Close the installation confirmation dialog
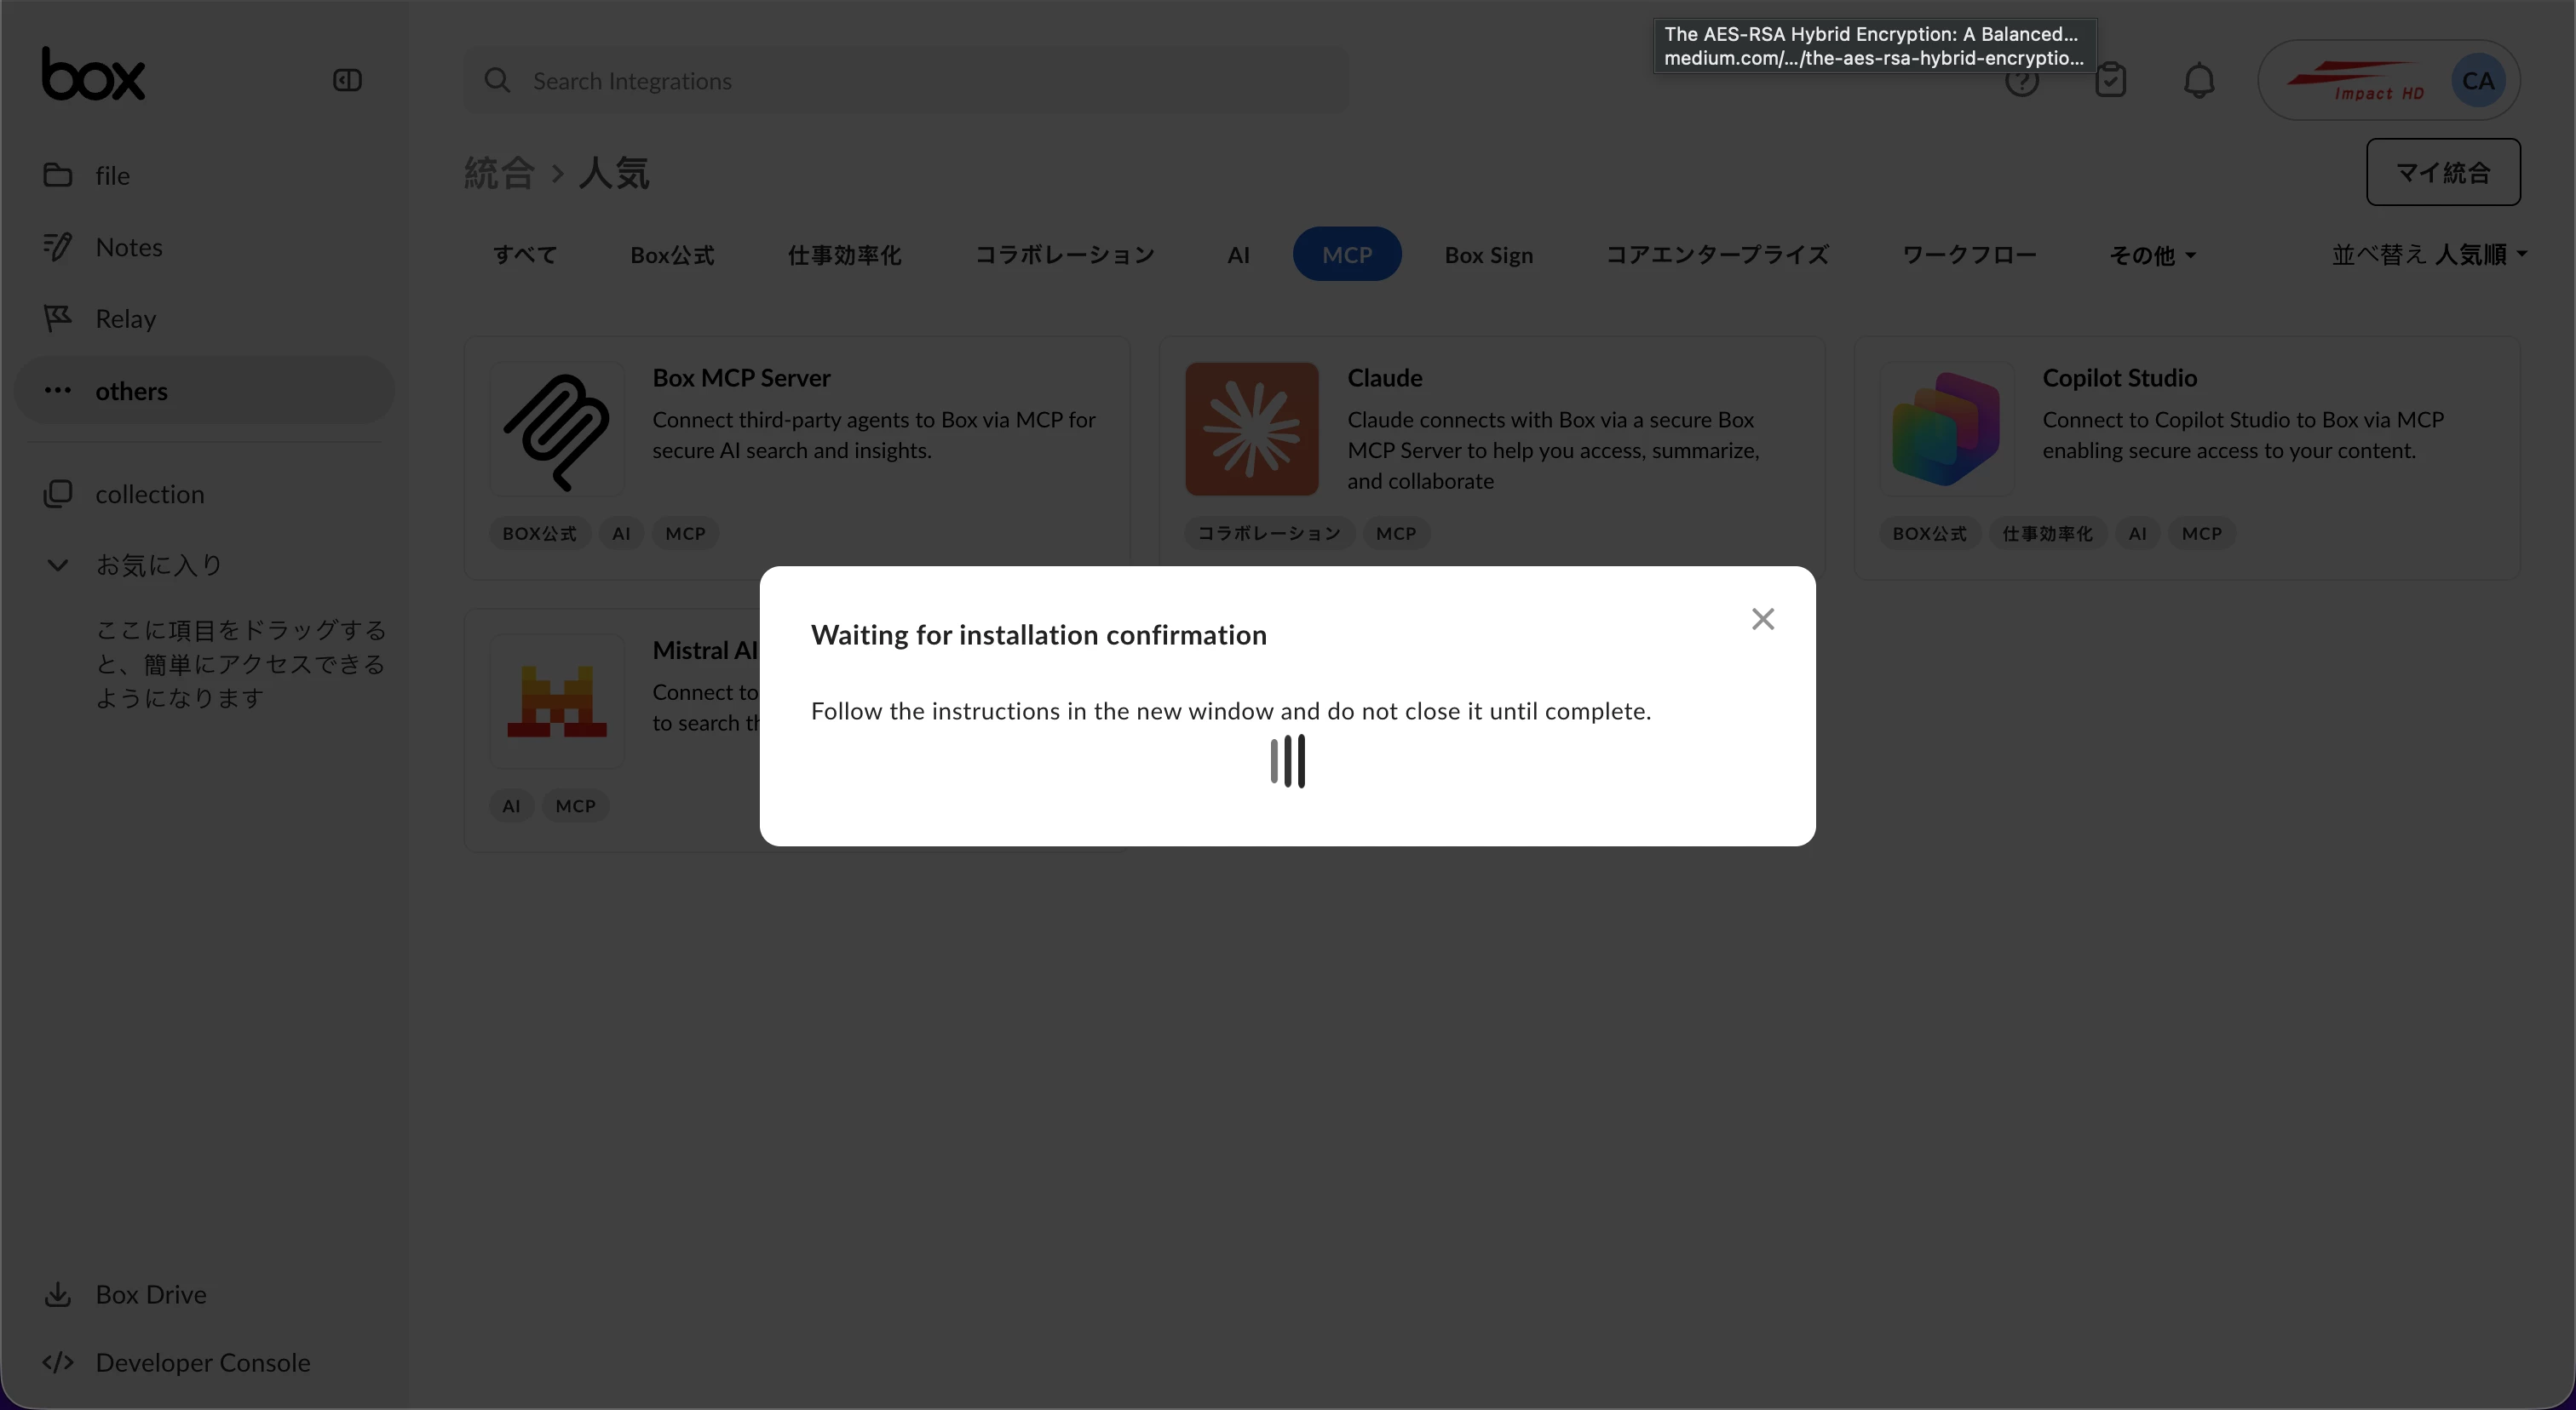 pos(1762,620)
